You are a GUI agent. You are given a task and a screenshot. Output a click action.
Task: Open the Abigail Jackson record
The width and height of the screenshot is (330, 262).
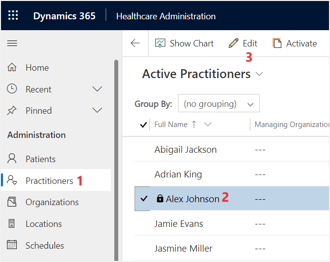click(186, 150)
